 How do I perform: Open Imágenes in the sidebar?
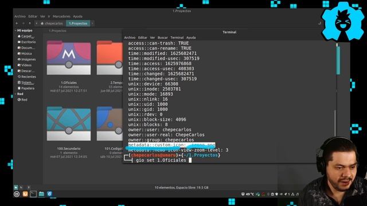point(27,60)
